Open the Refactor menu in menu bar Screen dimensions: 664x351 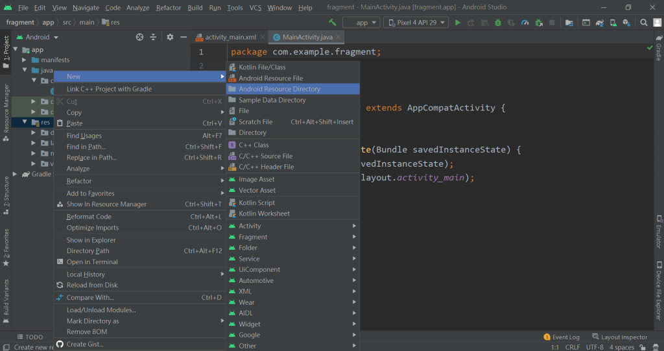[x=168, y=8]
